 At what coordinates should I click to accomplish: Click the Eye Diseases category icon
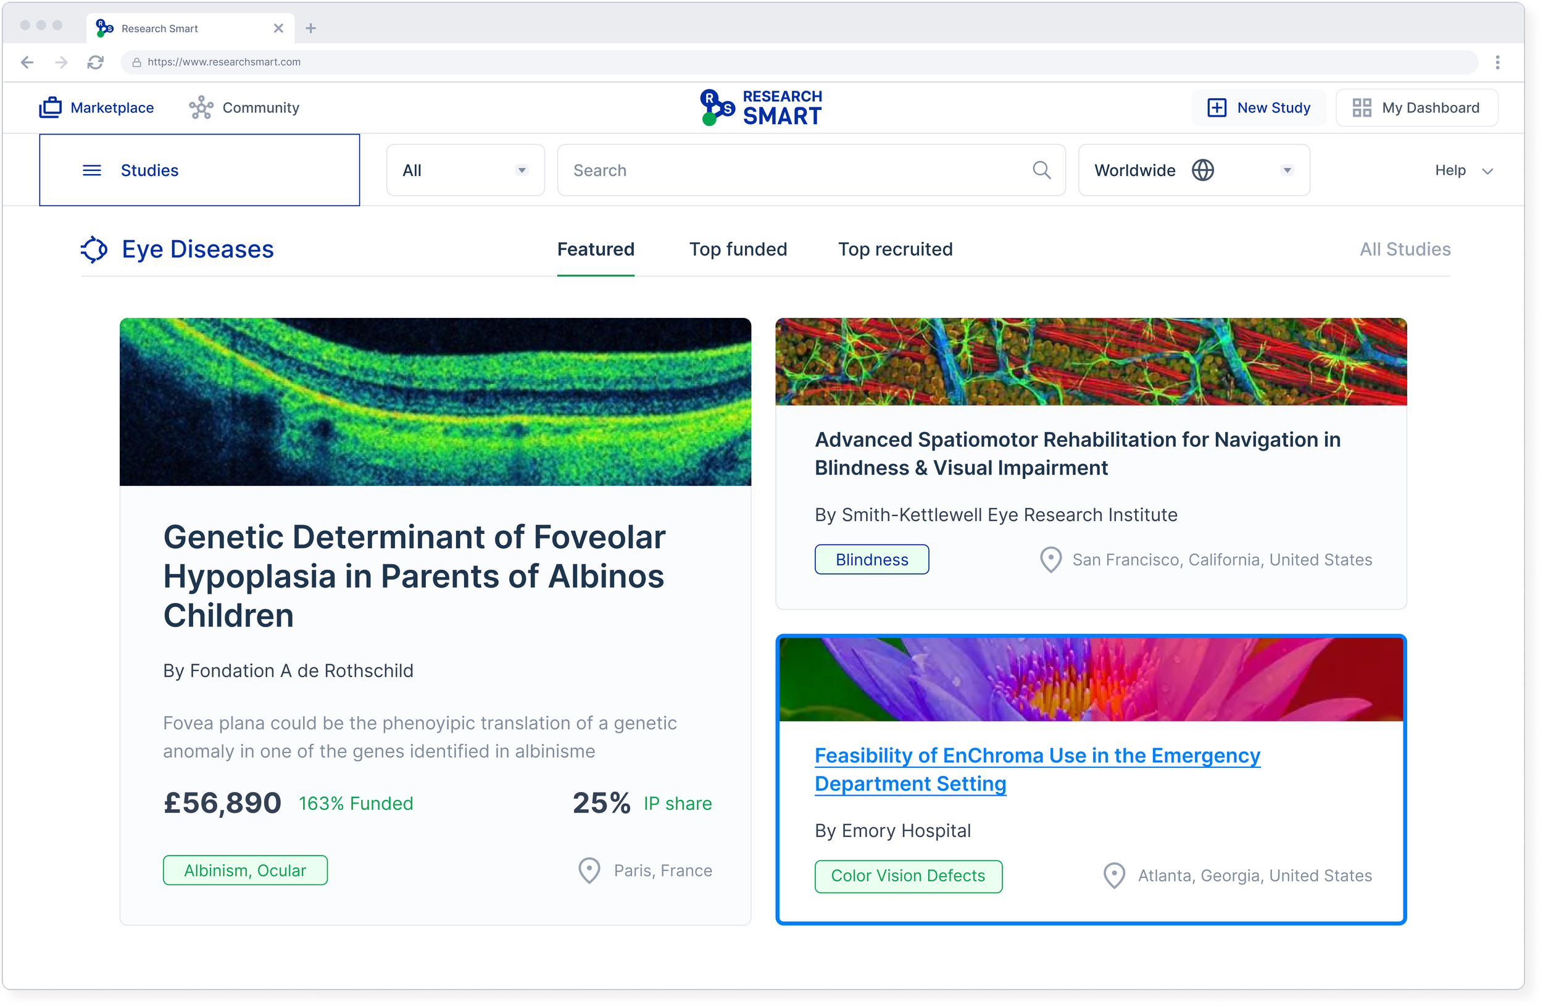pos(94,249)
